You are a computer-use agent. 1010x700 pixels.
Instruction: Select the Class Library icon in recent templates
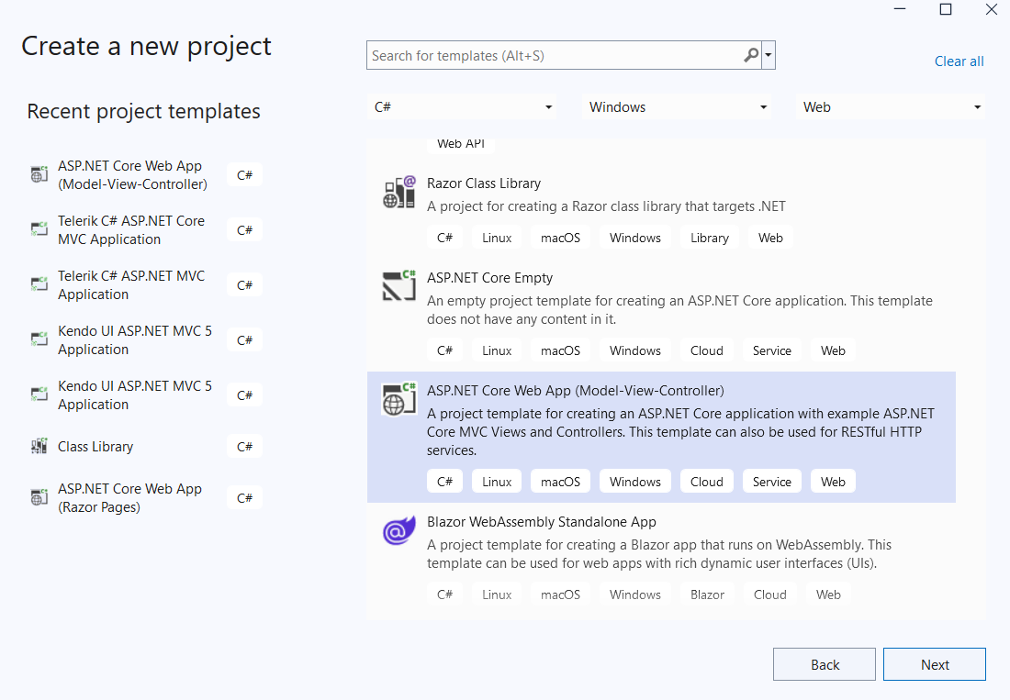pos(39,446)
